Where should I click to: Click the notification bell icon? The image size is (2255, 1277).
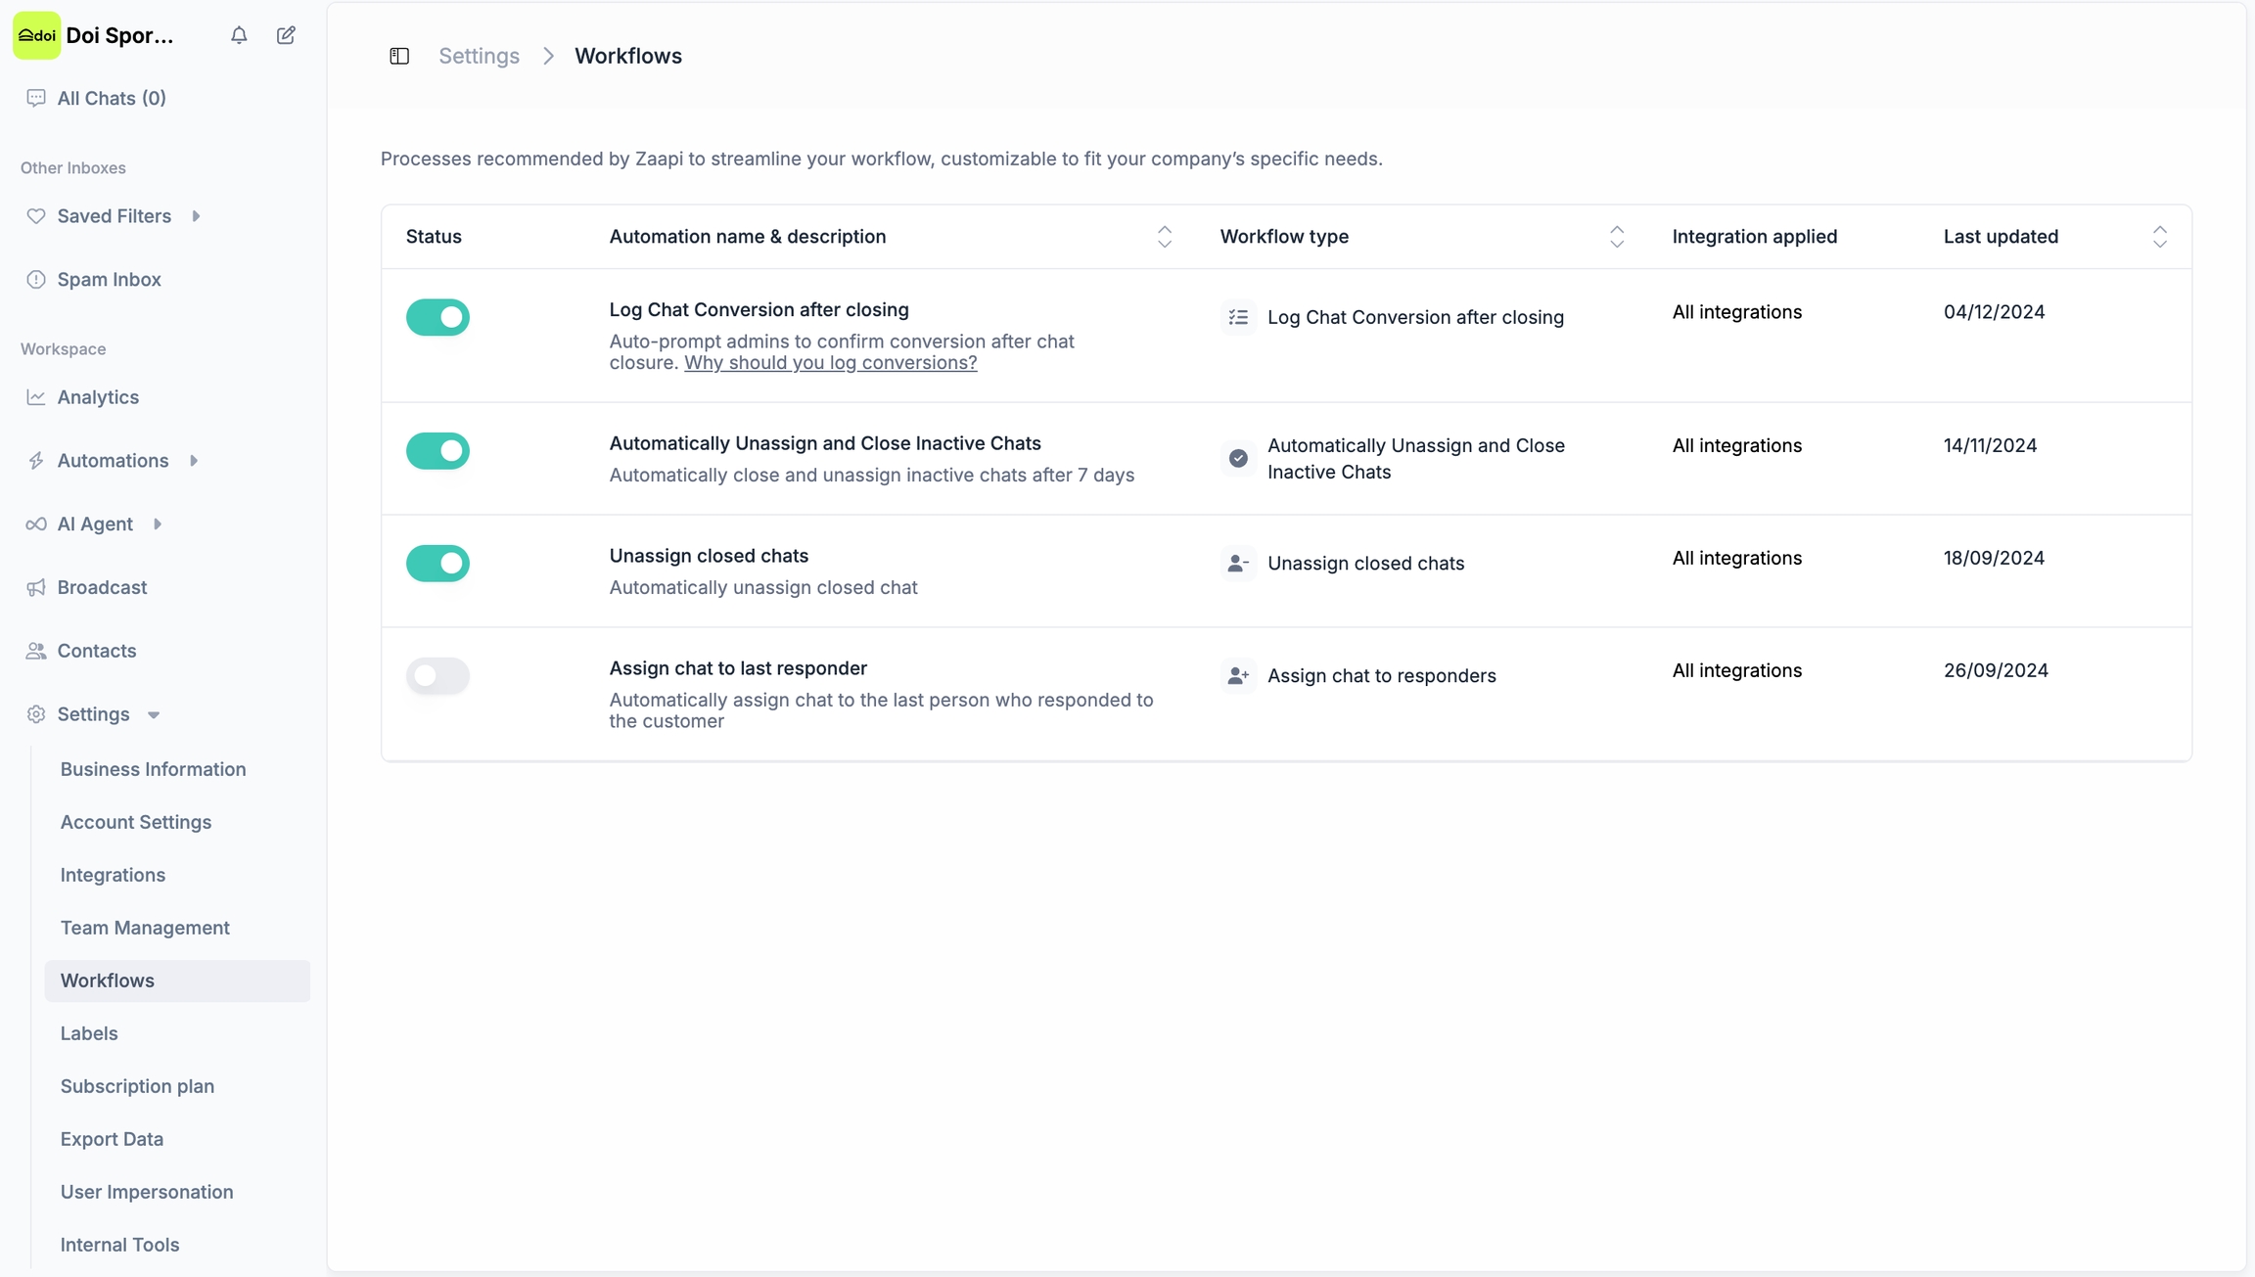[x=239, y=35]
